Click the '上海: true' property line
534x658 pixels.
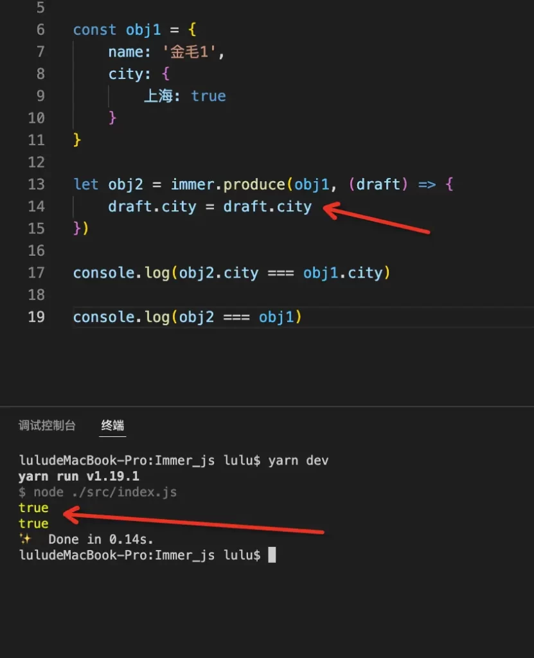[x=184, y=96]
